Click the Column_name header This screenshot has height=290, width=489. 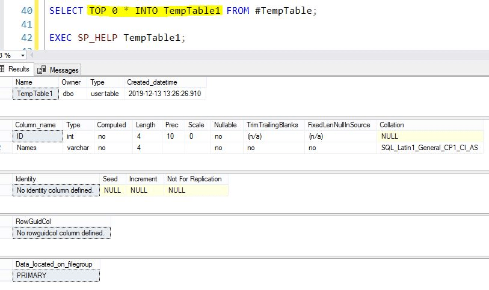tap(37, 125)
